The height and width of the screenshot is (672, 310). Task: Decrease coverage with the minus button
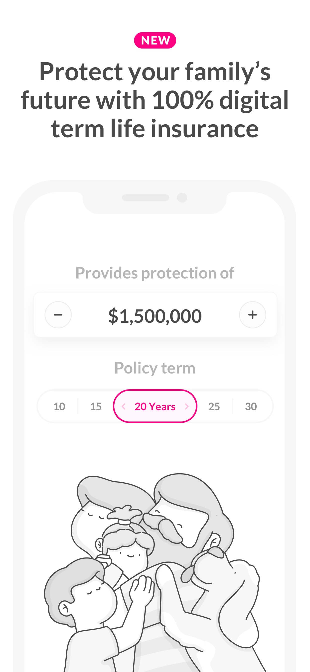tap(58, 314)
